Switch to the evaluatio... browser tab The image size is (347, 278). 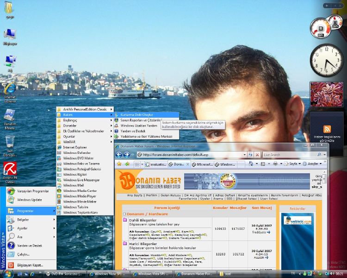point(156,164)
